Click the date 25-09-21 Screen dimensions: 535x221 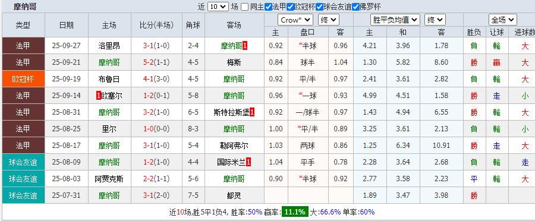[67, 62]
